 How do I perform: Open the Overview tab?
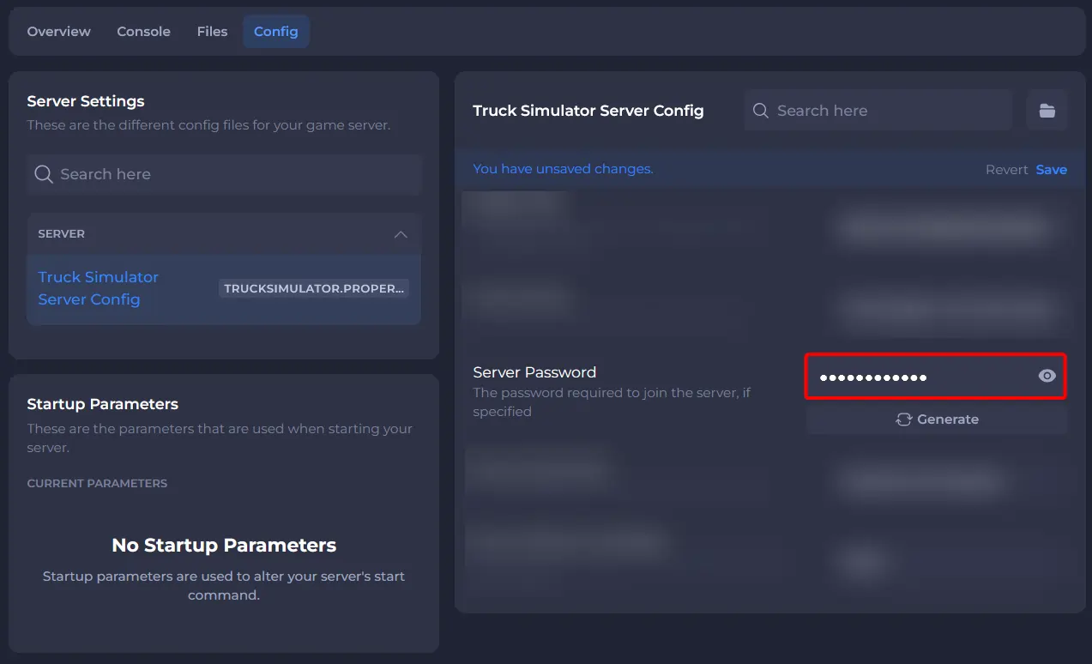(58, 32)
